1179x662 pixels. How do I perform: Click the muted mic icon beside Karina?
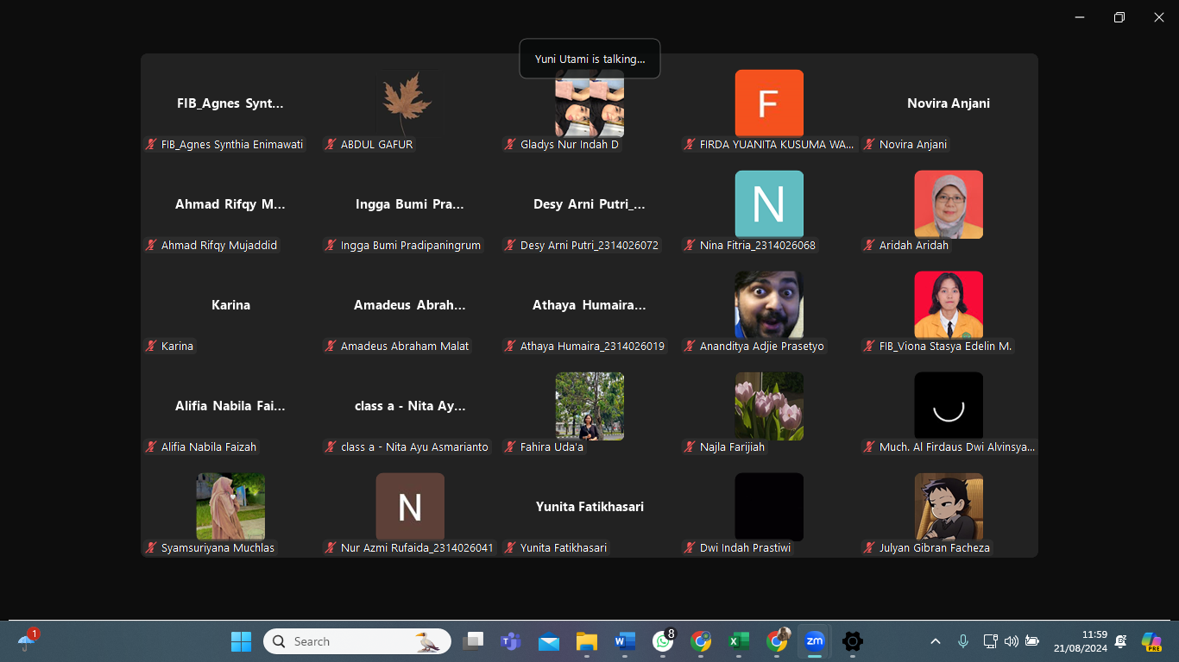[151, 347]
